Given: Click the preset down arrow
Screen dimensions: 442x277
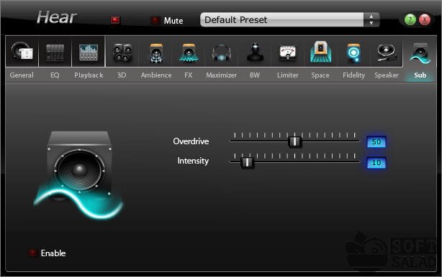Looking at the screenshot, I should point(371,23).
